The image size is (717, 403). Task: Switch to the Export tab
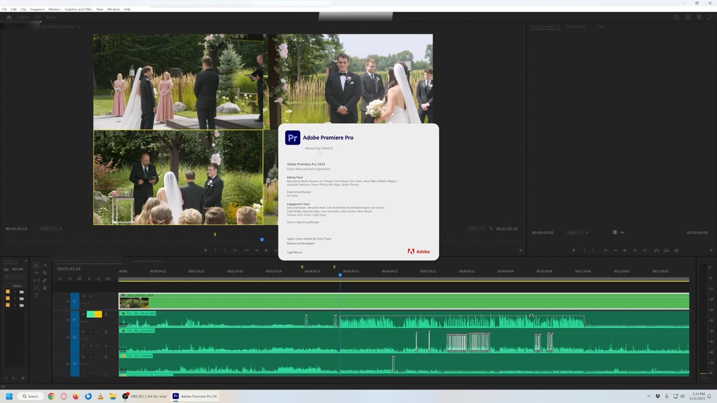pos(51,17)
